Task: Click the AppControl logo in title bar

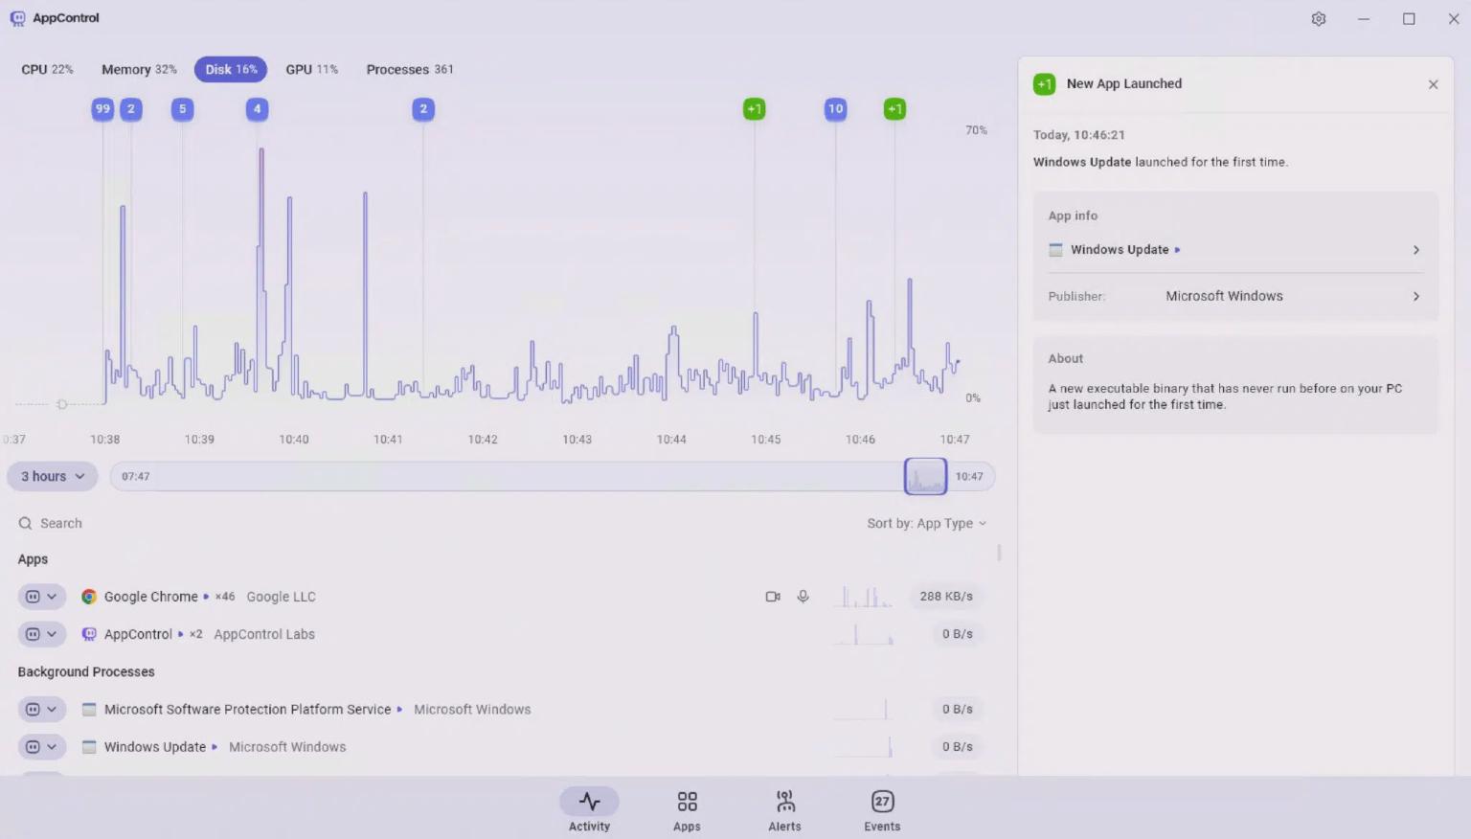Action: tap(17, 18)
